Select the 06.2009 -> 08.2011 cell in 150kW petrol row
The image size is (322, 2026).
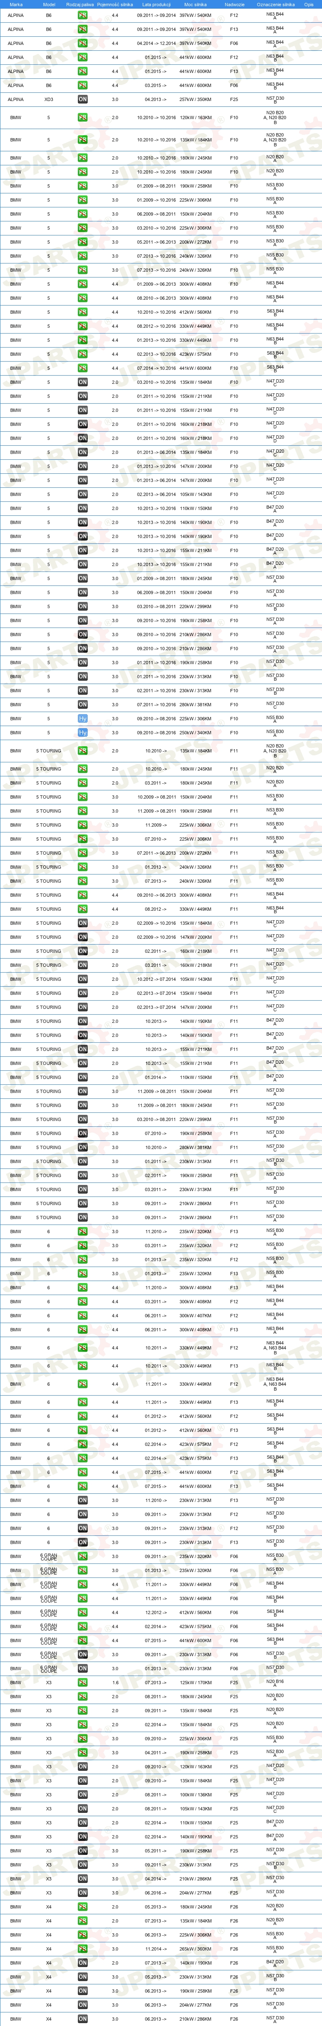tap(156, 214)
